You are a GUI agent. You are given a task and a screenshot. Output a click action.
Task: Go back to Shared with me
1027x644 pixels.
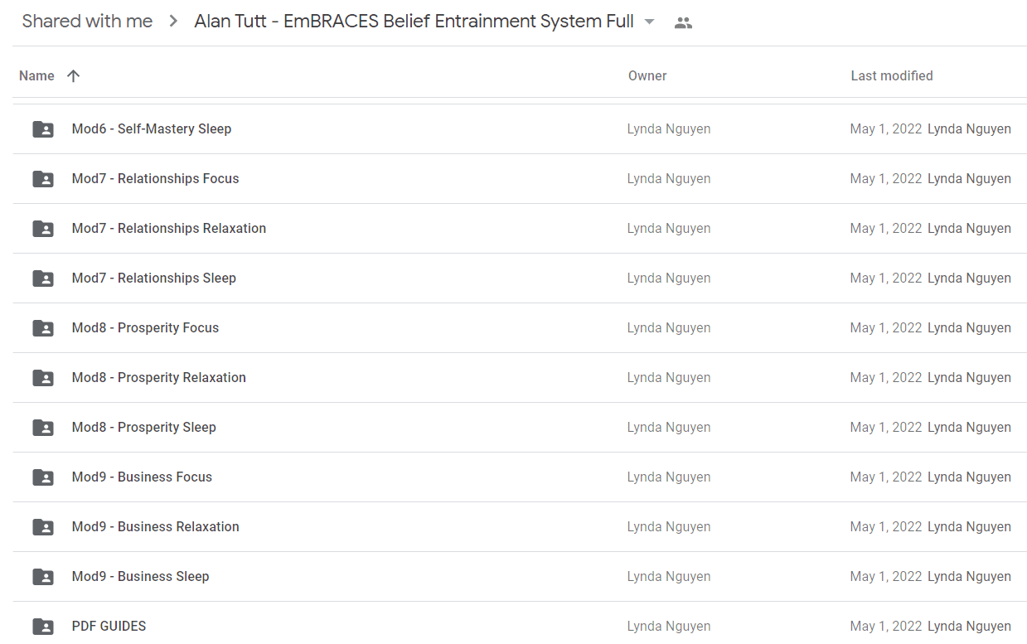87,22
